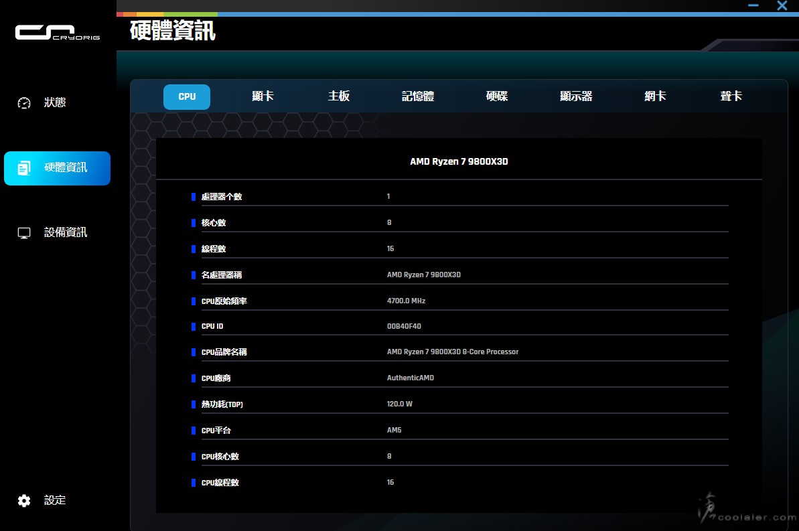Click the CPU ID value 00B40F40

(404, 327)
